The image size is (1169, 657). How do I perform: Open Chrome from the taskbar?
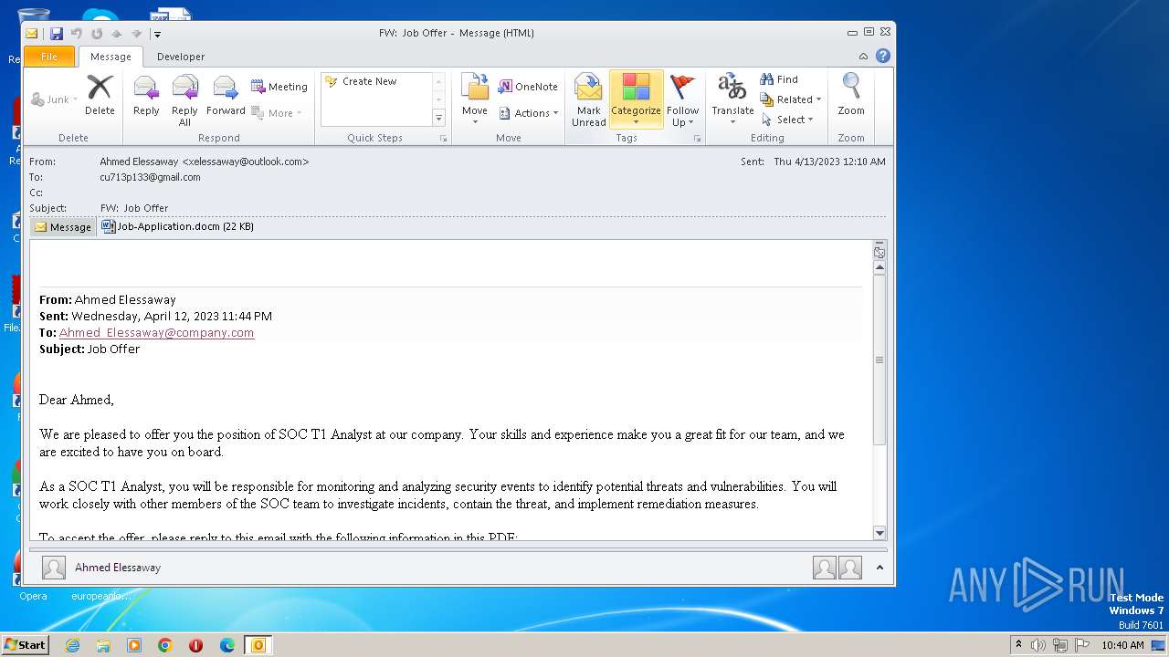click(164, 645)
